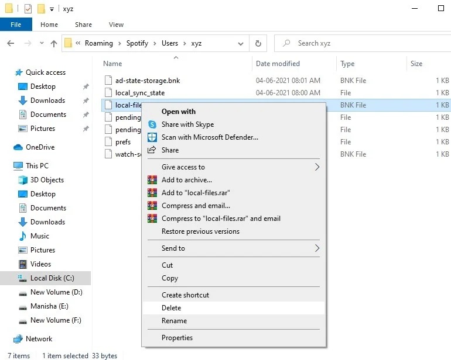This screenshot has width=451, height=360.
Task: Choose Compress to "local-files.rar" and email
Action: [221, 219]
